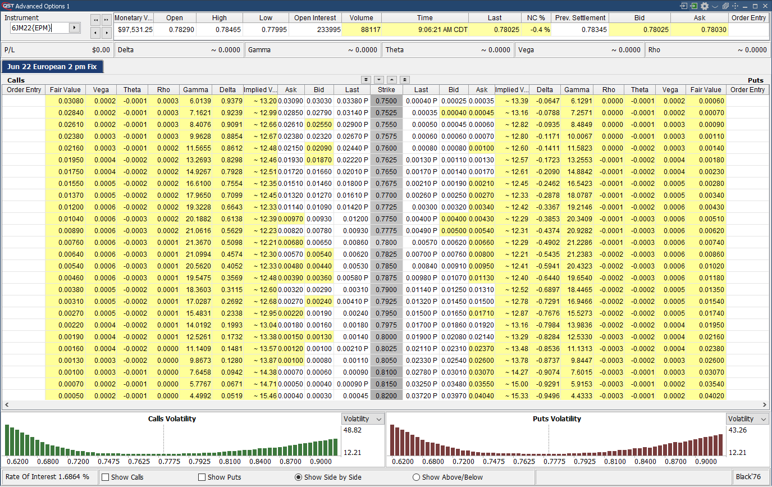The image size is (772, 487).
Task: Click the single-left arrow instrument navigation button
Action: pos(95,32)
